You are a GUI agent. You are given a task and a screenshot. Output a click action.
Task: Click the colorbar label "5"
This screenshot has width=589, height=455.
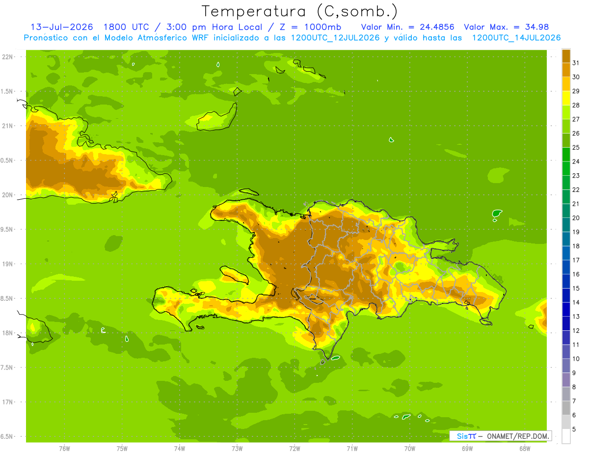click(574, 429)
